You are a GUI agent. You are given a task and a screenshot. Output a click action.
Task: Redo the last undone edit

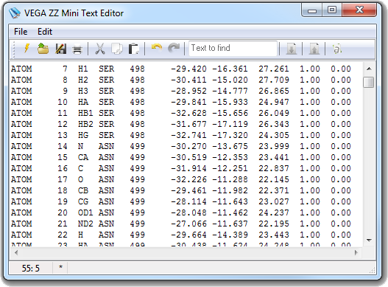click(x=174, y=48)
